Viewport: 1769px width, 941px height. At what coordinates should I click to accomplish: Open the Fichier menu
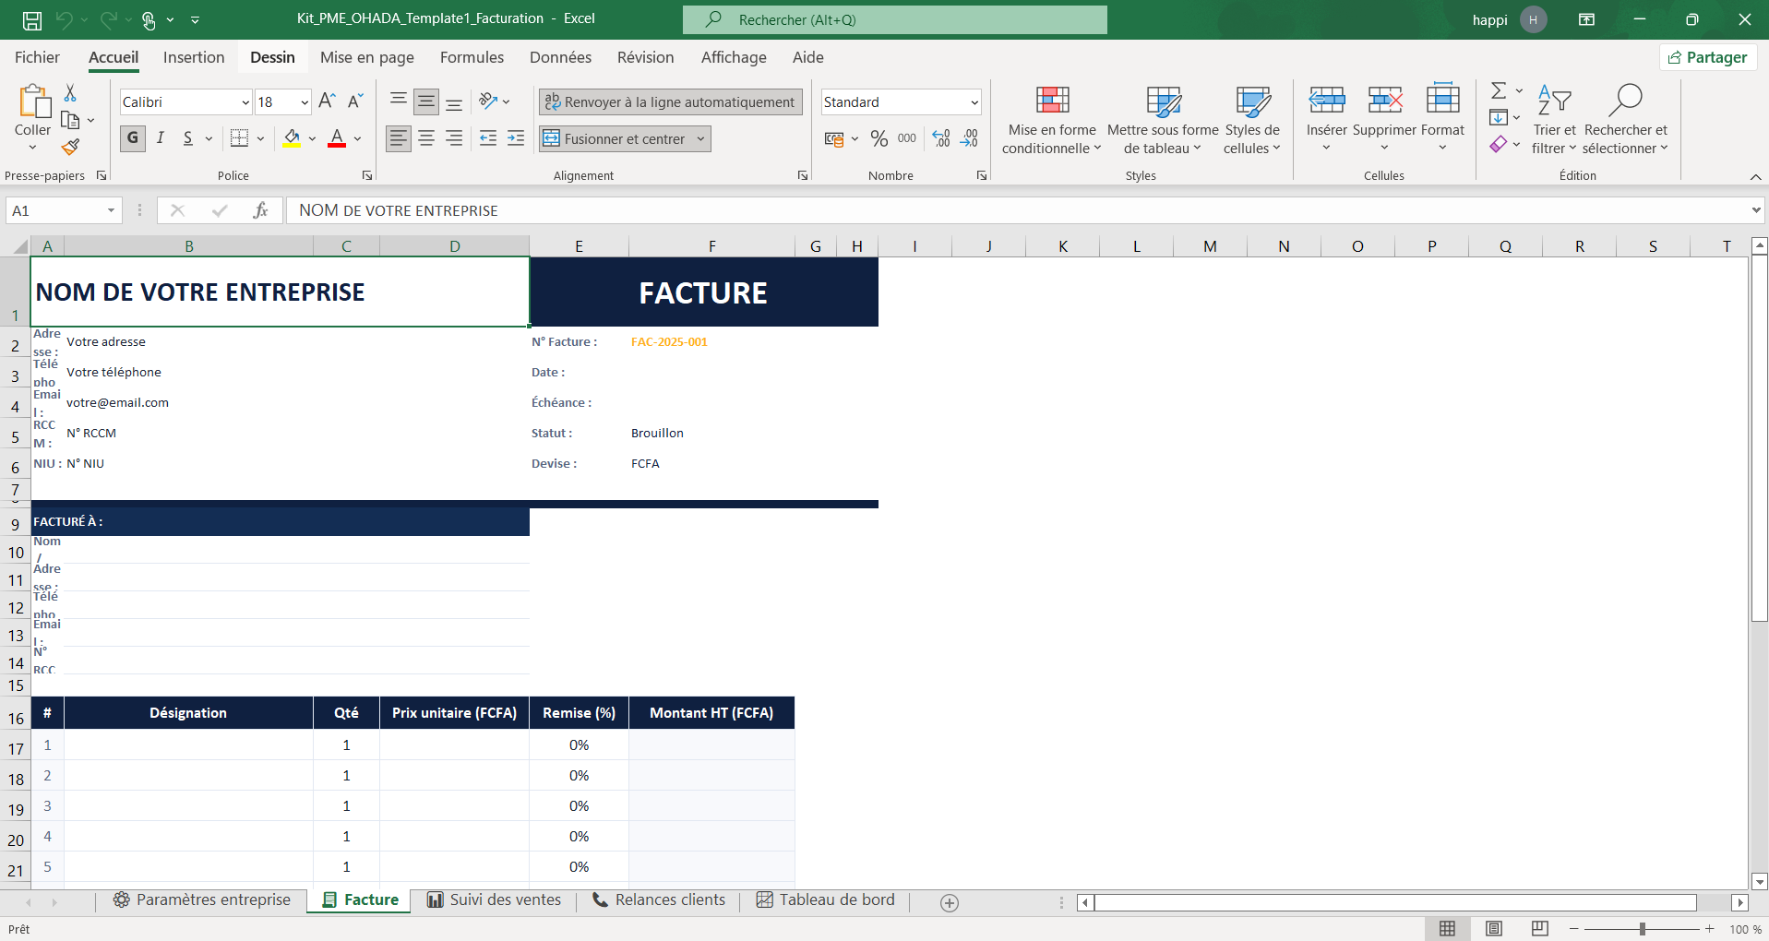(37, 57)
